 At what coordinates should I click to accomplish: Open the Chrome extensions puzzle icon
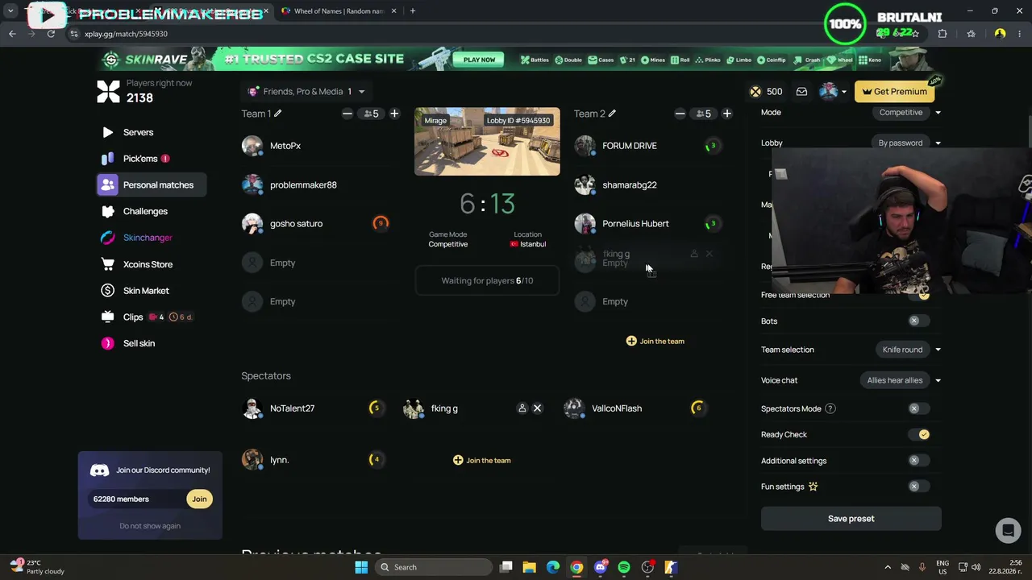click(943, 34)
